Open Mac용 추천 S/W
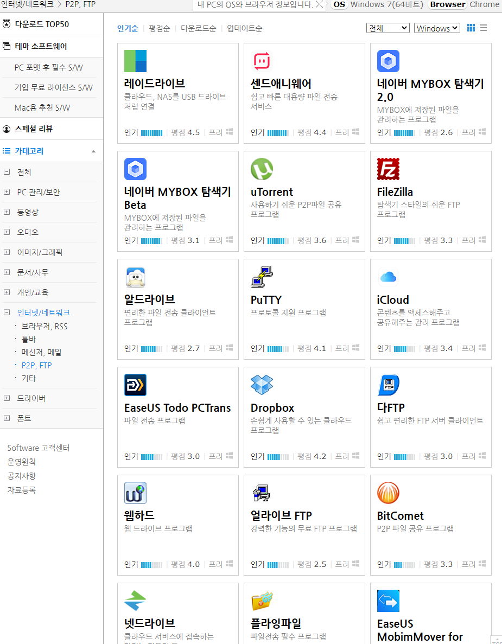This screenshot has width=502, height=644. pos(42,107)
